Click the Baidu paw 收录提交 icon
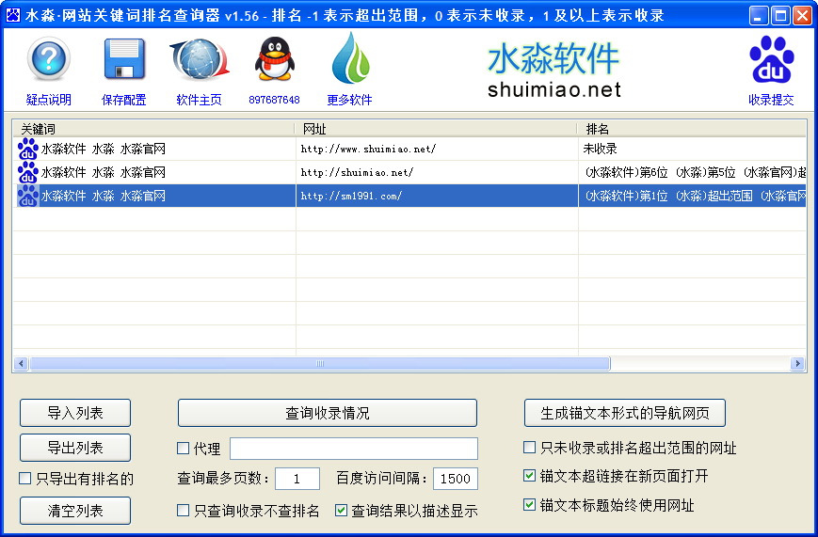 coord(772,59)
